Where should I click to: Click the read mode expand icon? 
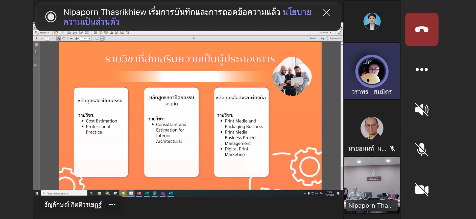(x=340, y=33)
